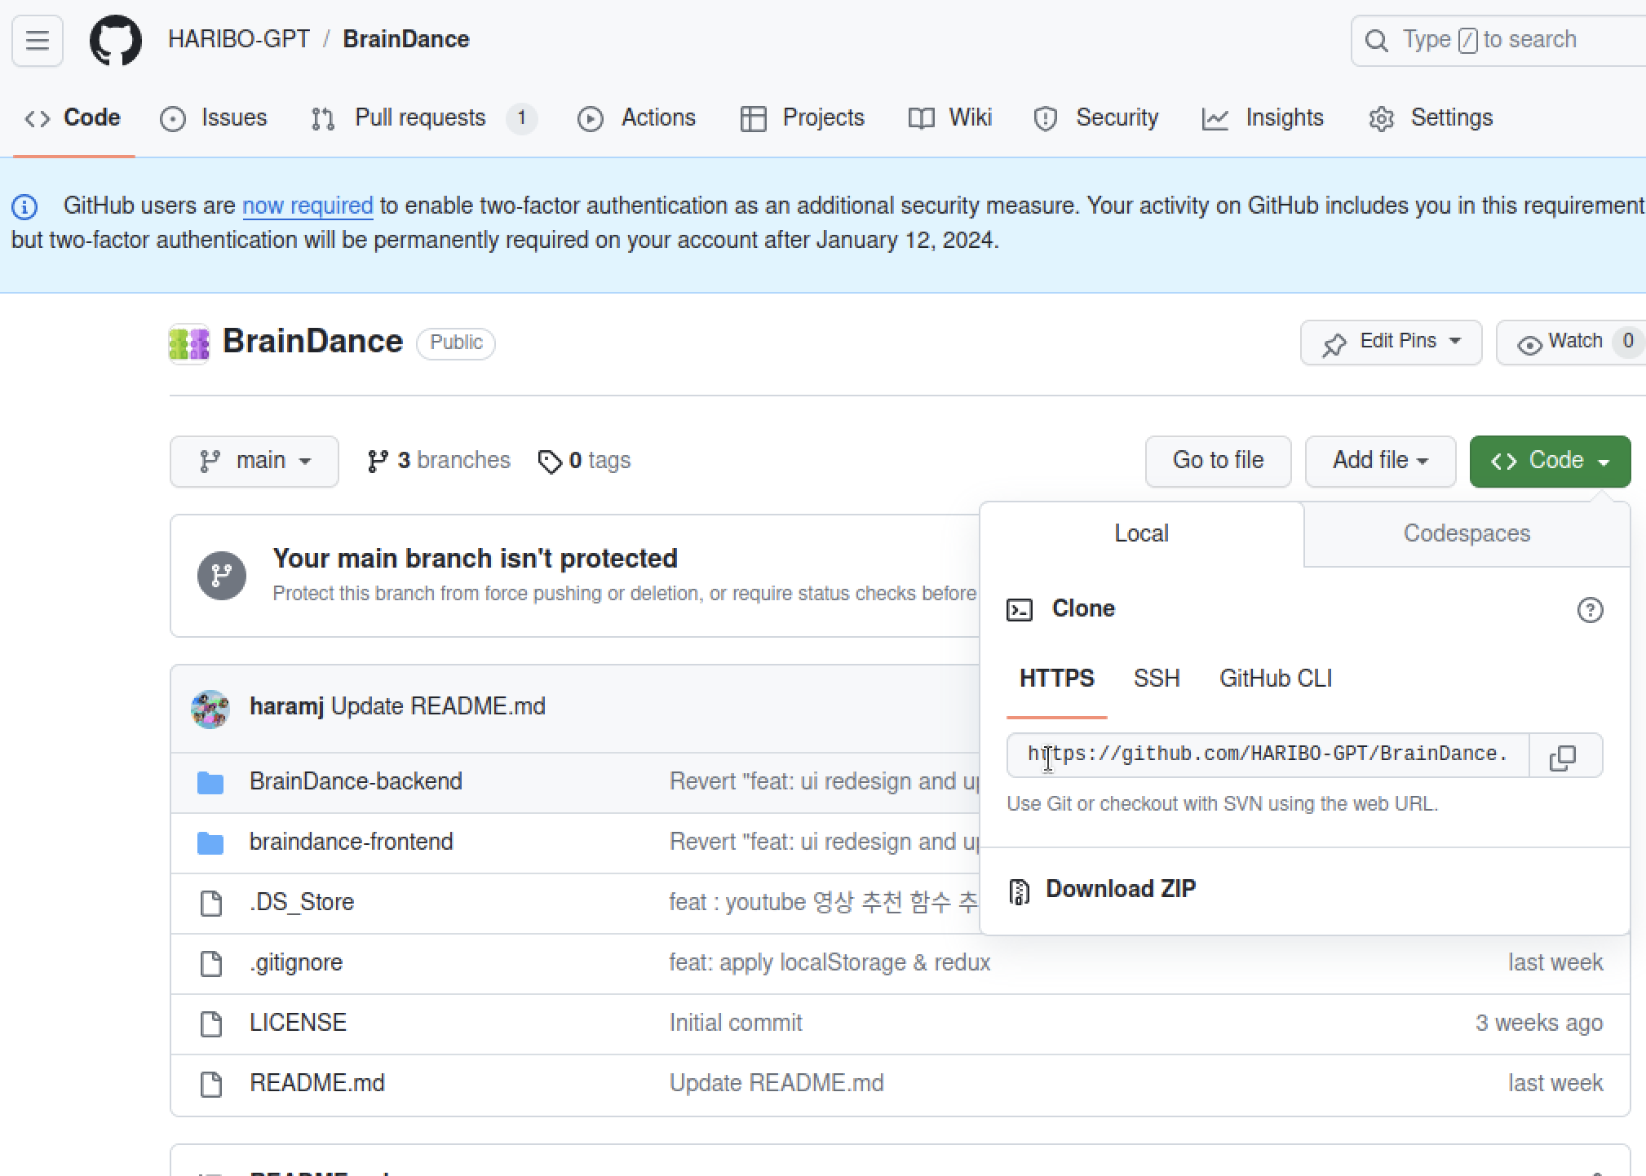Switch to the Actions tab
The height and width of the screenshot is (1176, 1646).
pyautogui.click(x=636, y=118)
